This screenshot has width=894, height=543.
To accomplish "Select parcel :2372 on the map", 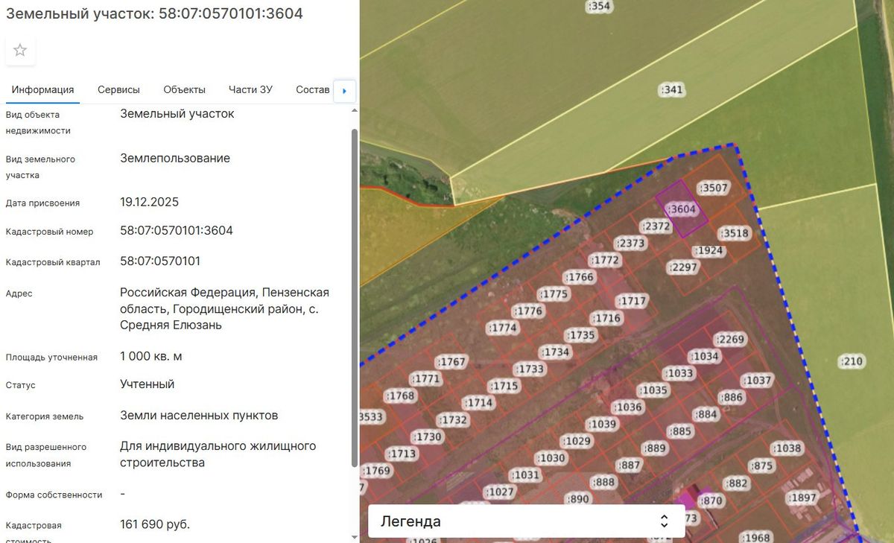I will point(656,226).
